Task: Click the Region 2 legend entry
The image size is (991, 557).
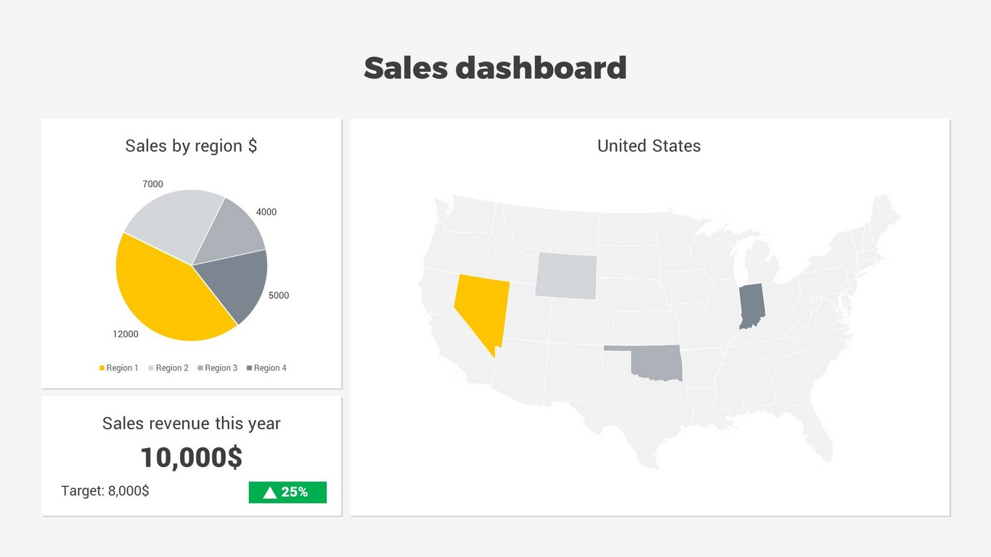Action: click(x=168, y=368)
